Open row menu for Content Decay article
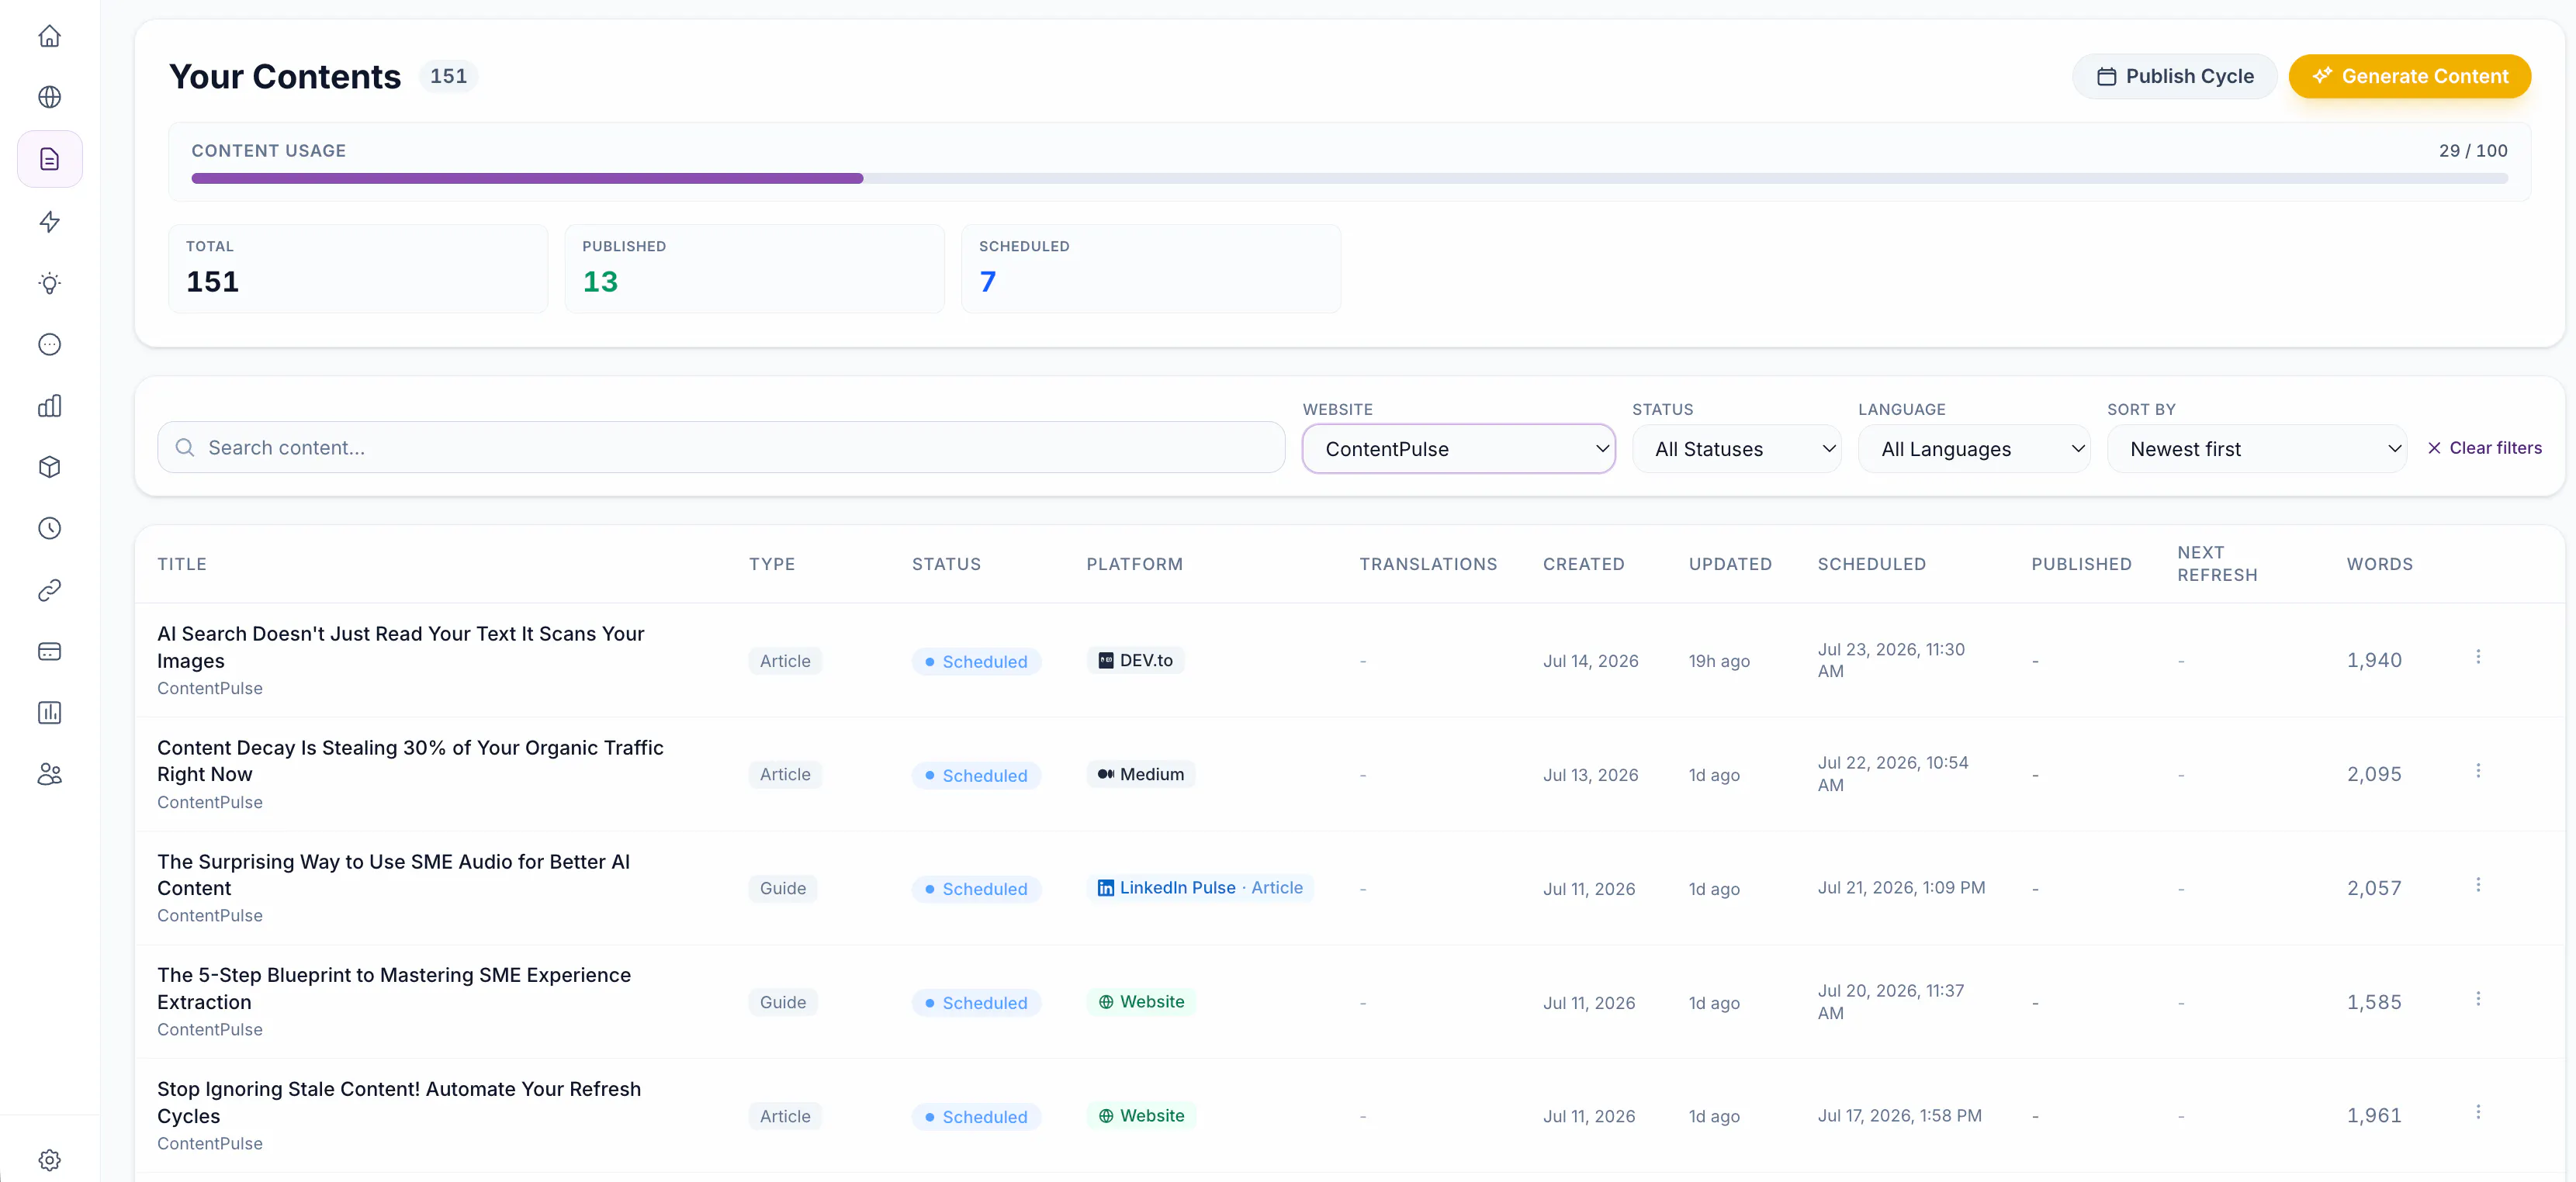 [x=2478, y=771]
